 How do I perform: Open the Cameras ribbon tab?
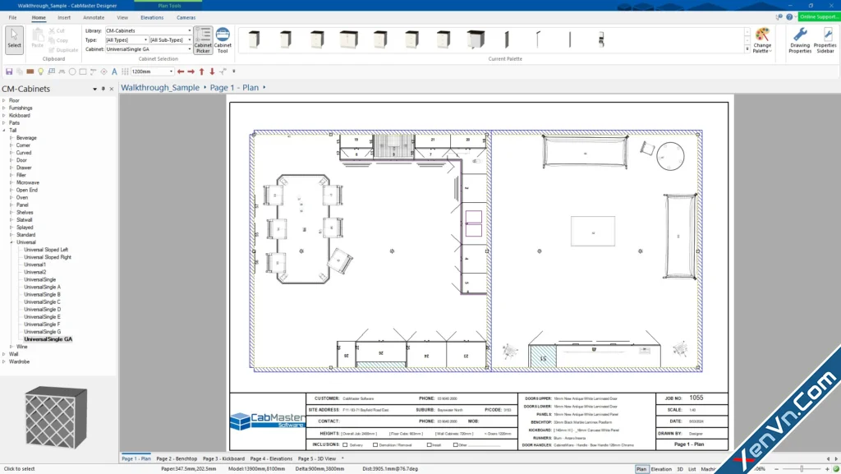[186, 17]
